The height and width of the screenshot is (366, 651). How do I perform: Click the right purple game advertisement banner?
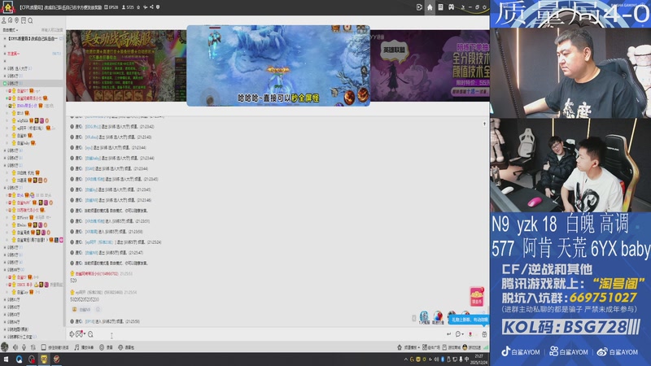point(430,66)
